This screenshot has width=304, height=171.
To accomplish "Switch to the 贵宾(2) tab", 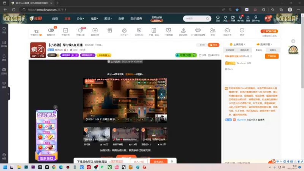I will pyautogui.click(x=259, y=50).
